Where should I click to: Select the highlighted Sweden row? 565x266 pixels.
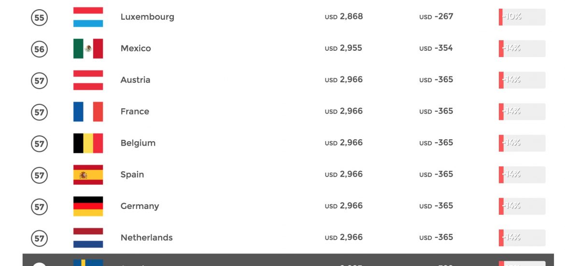288,260
